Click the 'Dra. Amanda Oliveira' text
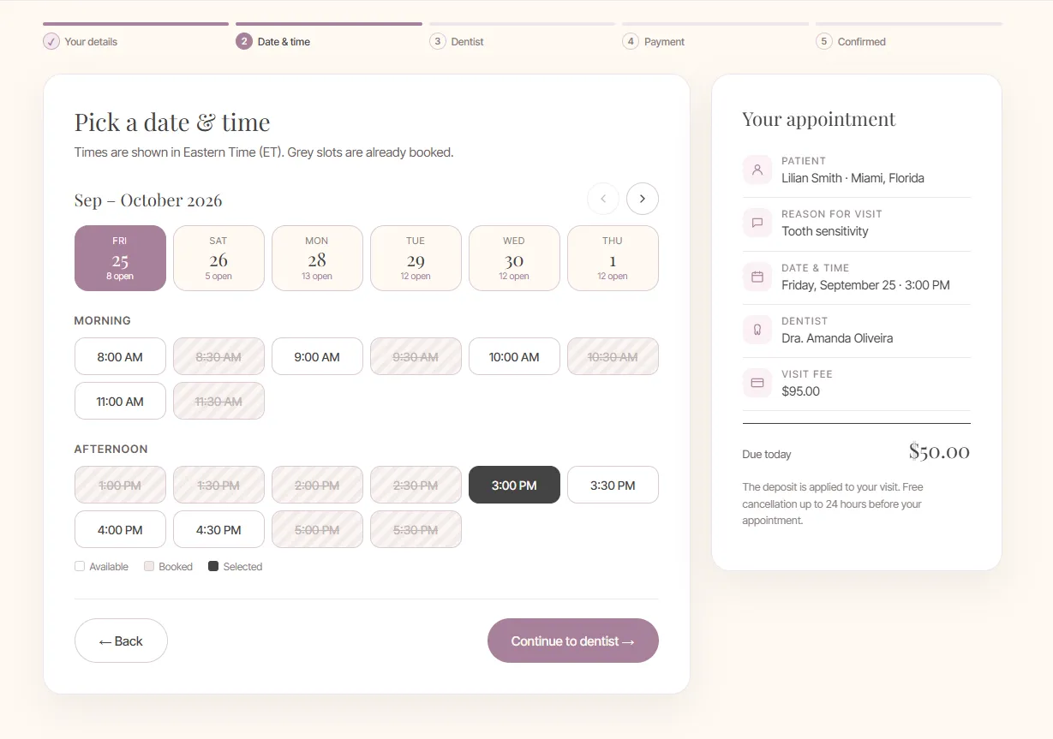The width and height of the screenshot is (1053, 739). click(837, 338)
